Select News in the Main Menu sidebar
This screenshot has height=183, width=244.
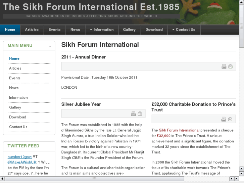point(14,88)
